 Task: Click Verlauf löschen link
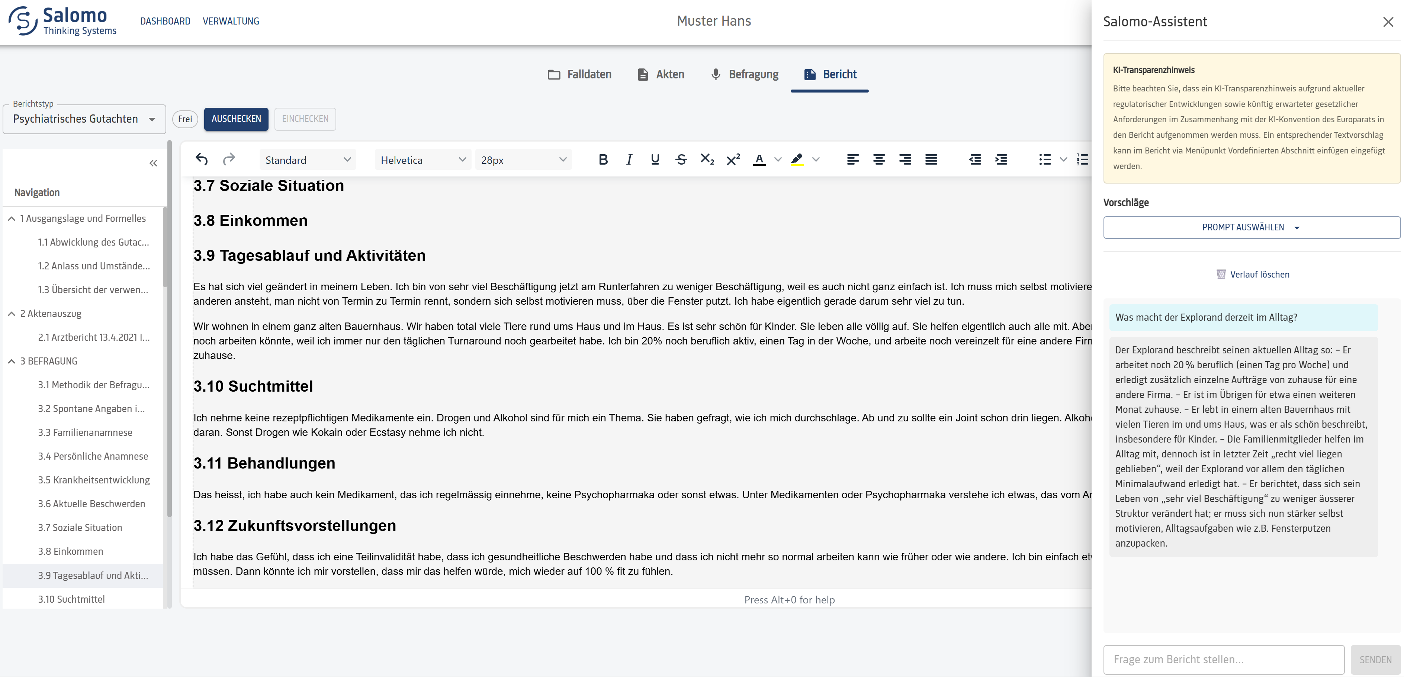point(1253,275)
